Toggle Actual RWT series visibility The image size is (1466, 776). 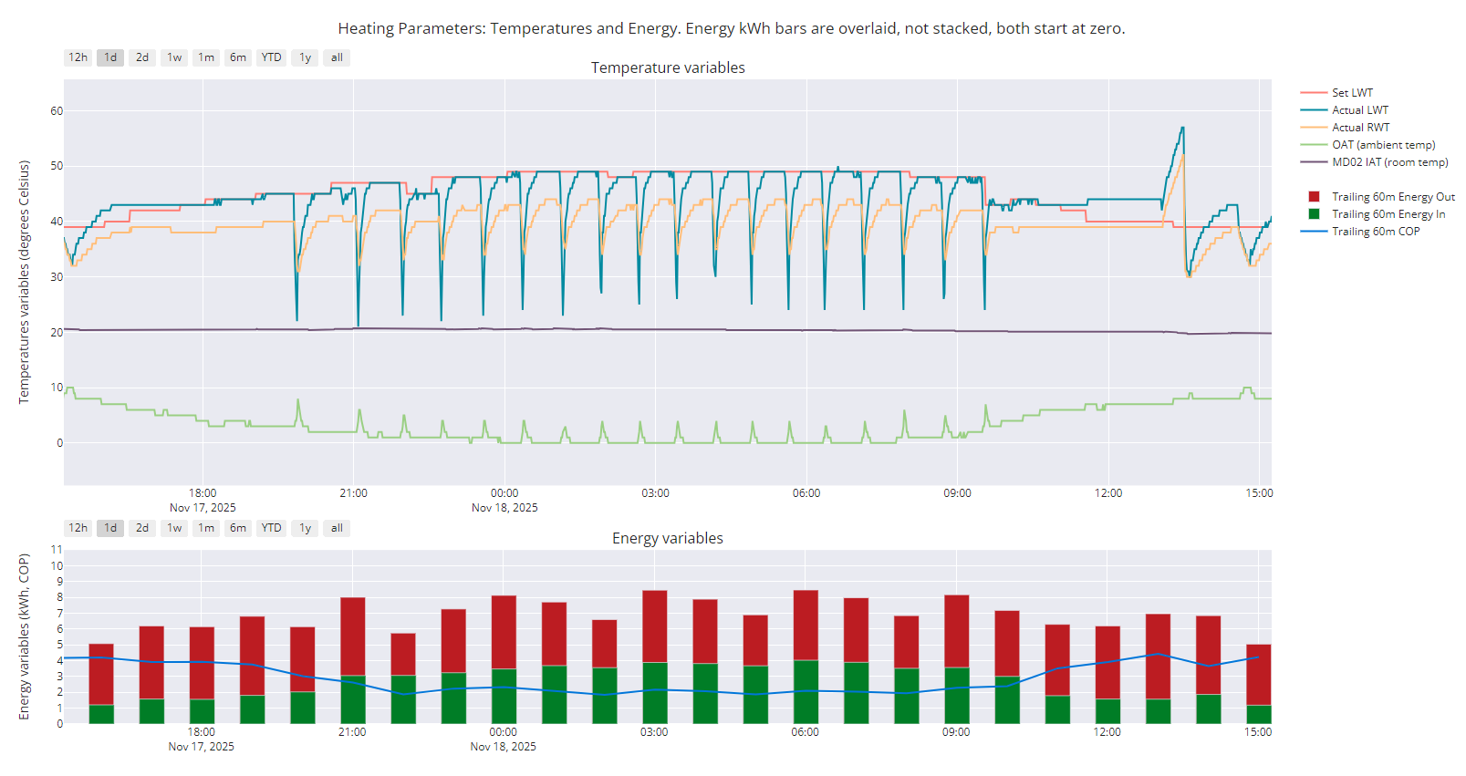point(1360,128)
